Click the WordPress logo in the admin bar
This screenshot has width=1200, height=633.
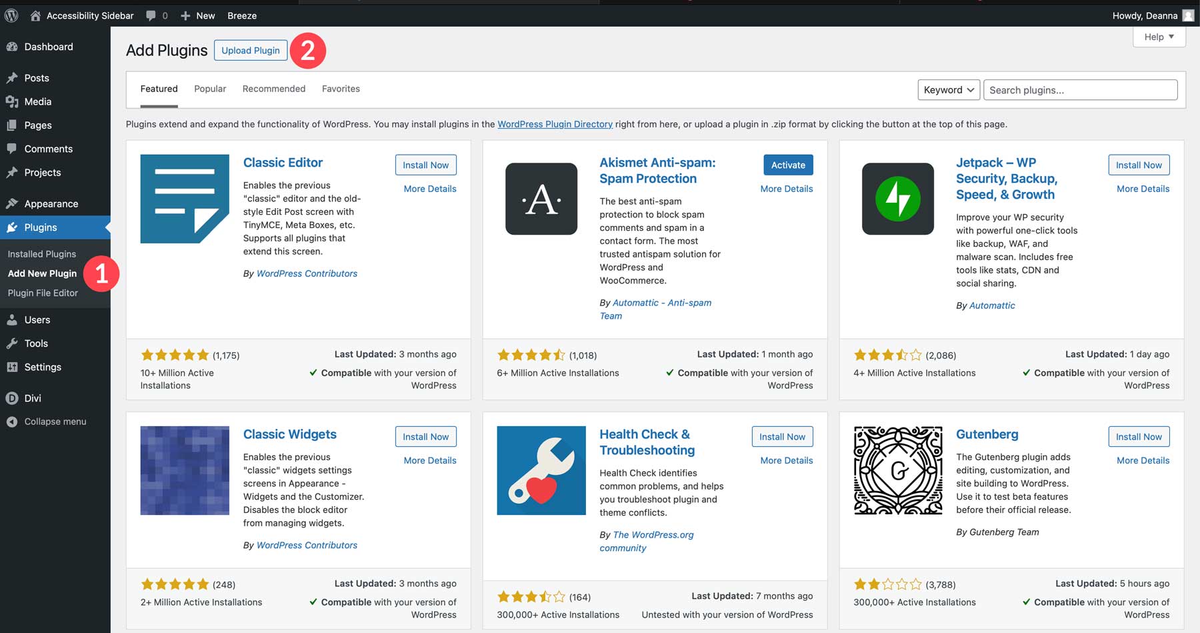point(11,15)
